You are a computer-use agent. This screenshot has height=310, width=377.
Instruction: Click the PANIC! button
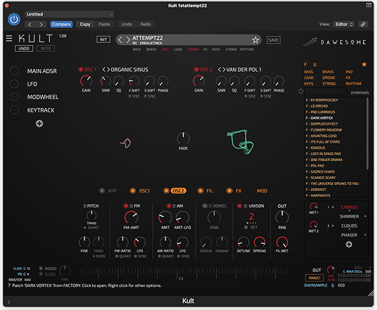[x=314, y=278]
